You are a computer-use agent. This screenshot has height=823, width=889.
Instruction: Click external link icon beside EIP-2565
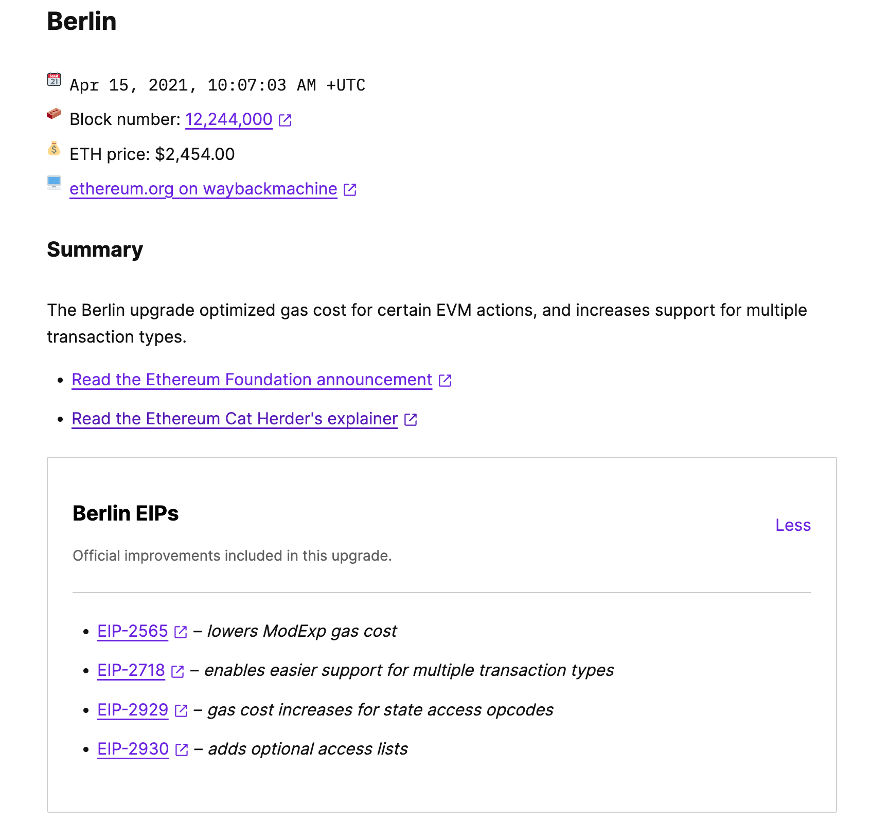click(x=181, y=632)
